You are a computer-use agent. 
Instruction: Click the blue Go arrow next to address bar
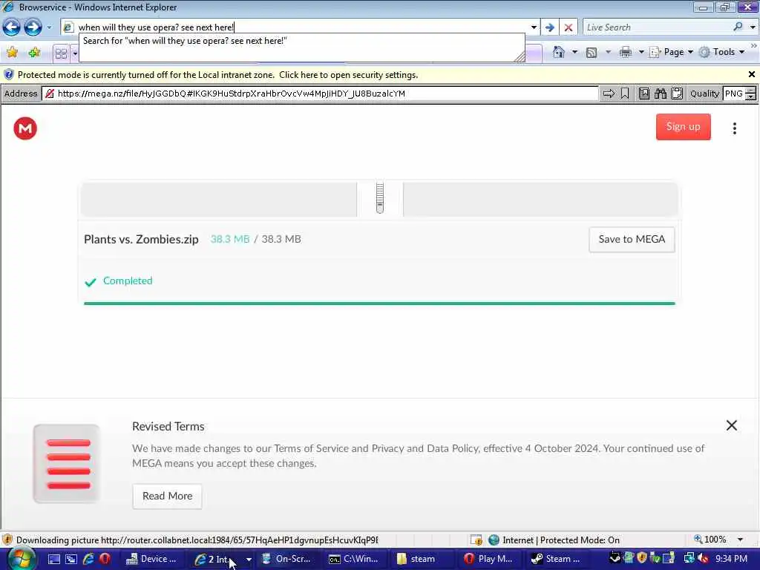coord(550,27)
